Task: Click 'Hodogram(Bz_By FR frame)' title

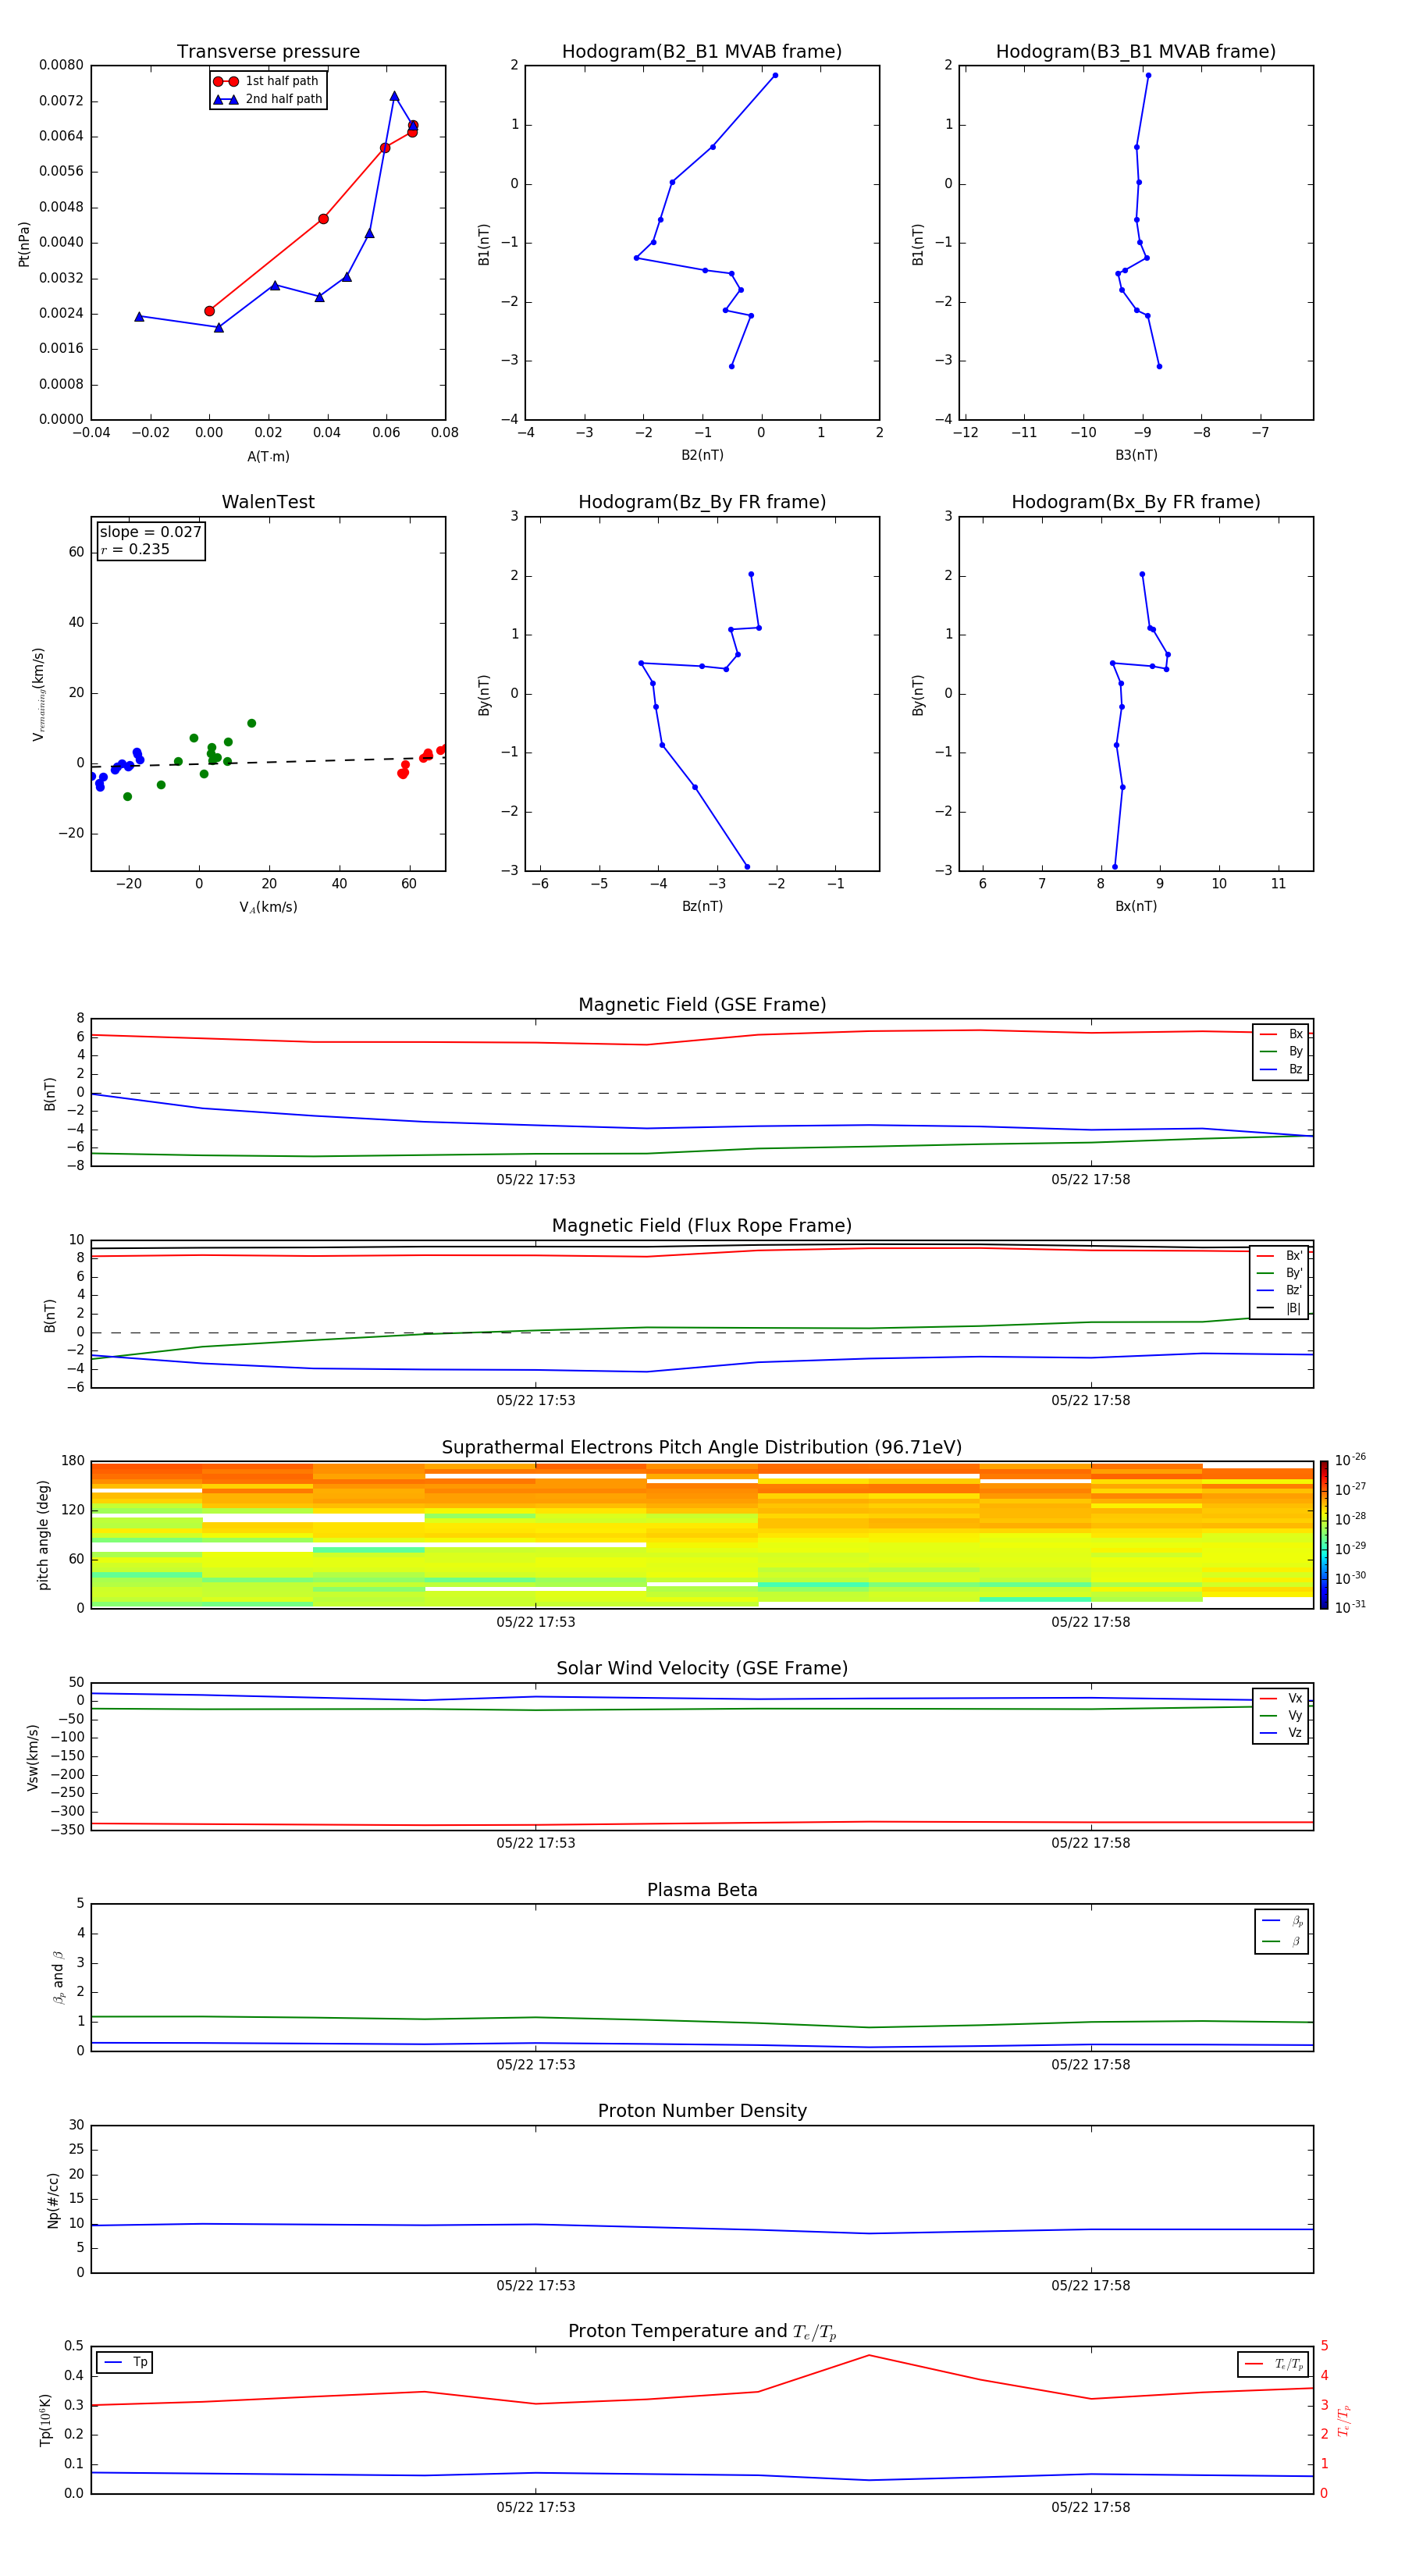Action: (x=702, y=502)
